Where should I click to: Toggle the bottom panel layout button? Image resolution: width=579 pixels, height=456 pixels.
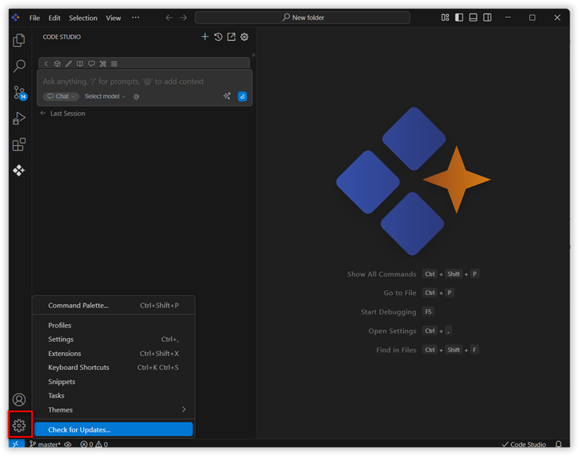coord(473,17)
